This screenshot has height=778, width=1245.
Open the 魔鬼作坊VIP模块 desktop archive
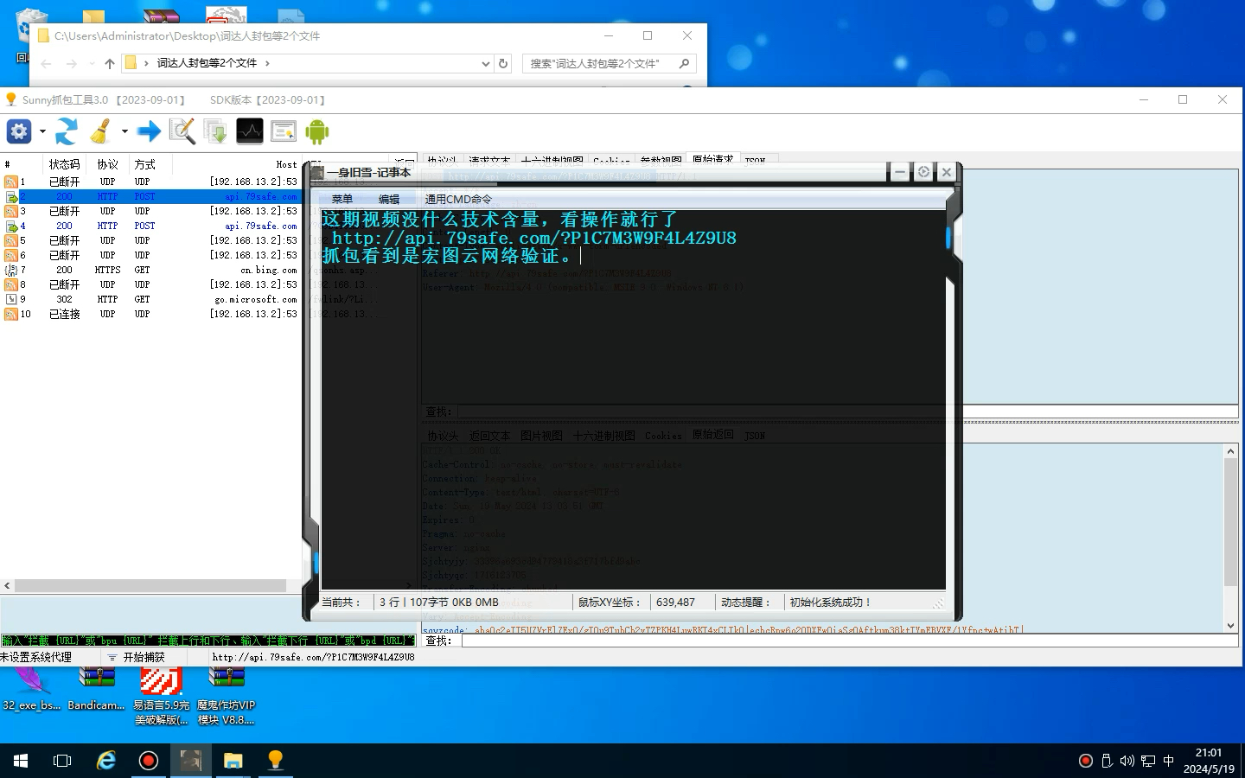(226, 696)
